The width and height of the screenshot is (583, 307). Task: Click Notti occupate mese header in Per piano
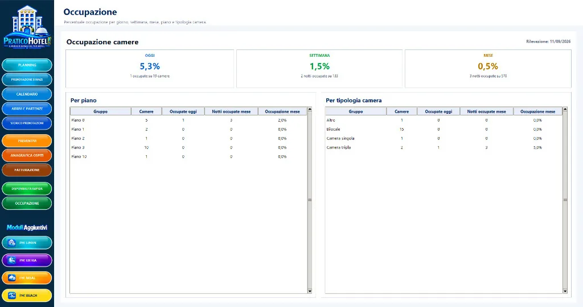[231, 111]
